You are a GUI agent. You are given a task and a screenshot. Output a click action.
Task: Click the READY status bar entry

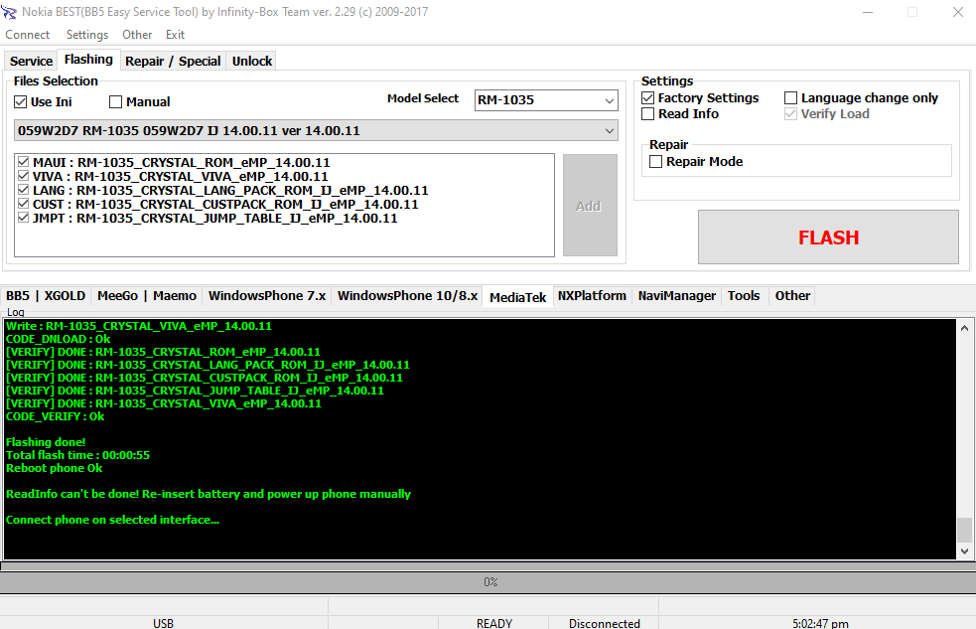pos(494,623)
